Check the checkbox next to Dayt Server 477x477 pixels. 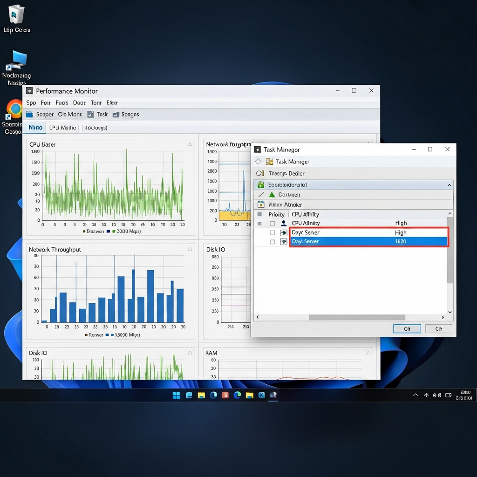pyautogui.click(x=273, y=232)
